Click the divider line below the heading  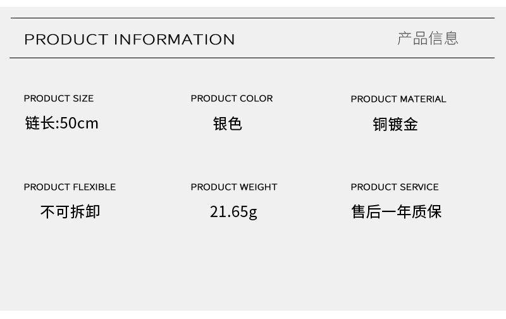[x=253, y=58]
